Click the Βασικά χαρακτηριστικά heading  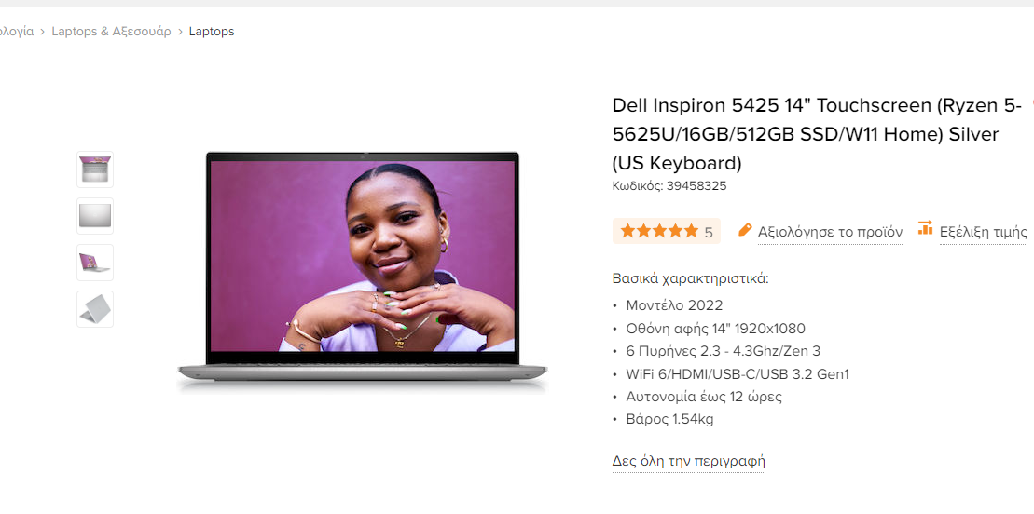tap(691, 278)
